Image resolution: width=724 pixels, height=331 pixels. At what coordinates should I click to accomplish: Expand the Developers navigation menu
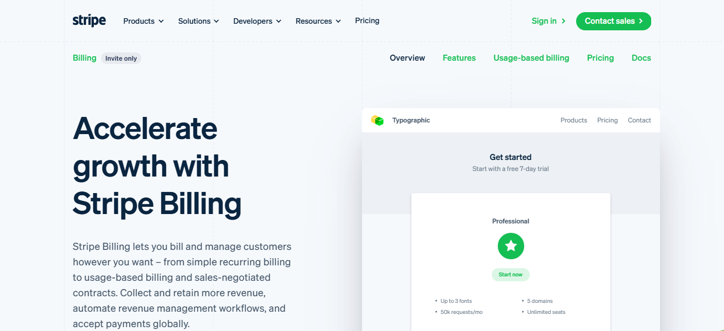click(257, 21)
